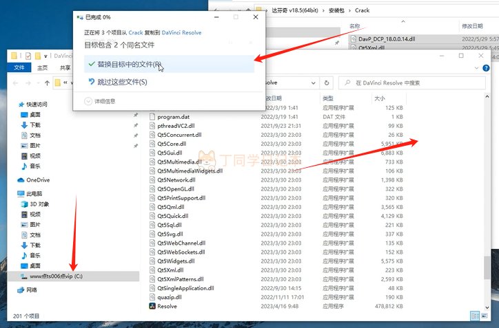The width and height of the screenshot is (499, 328).
Task: Select Qt5Core.dll in the file list
Action: (176, 144)
